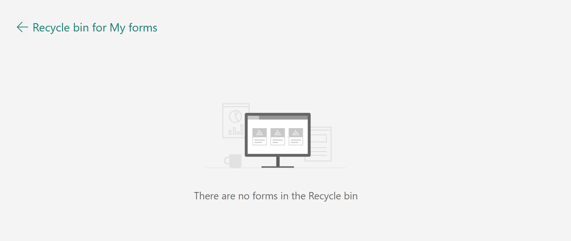Click the coffee mug illustration
571x241 pixels.
pos(233,161)
